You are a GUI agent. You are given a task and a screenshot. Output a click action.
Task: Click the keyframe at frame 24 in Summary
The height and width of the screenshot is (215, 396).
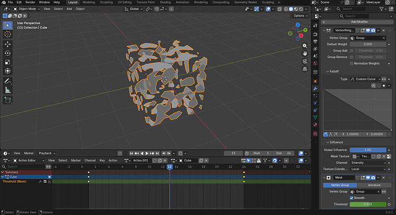pyautogui.click(x=244, y=172)
